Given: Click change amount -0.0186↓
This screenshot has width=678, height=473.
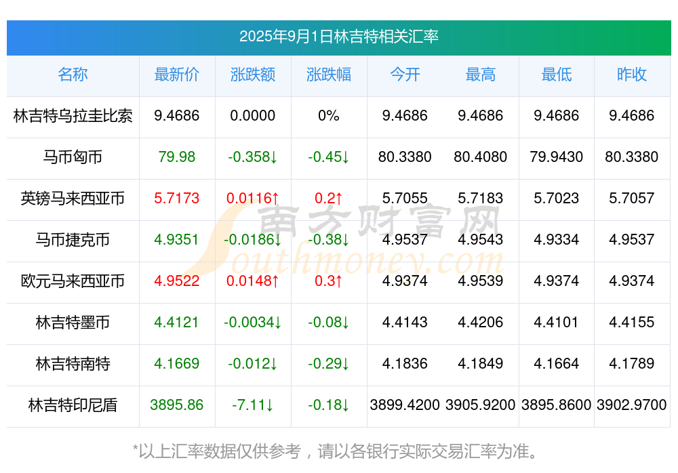Looking at the screenshot, I should coord(252,239).
